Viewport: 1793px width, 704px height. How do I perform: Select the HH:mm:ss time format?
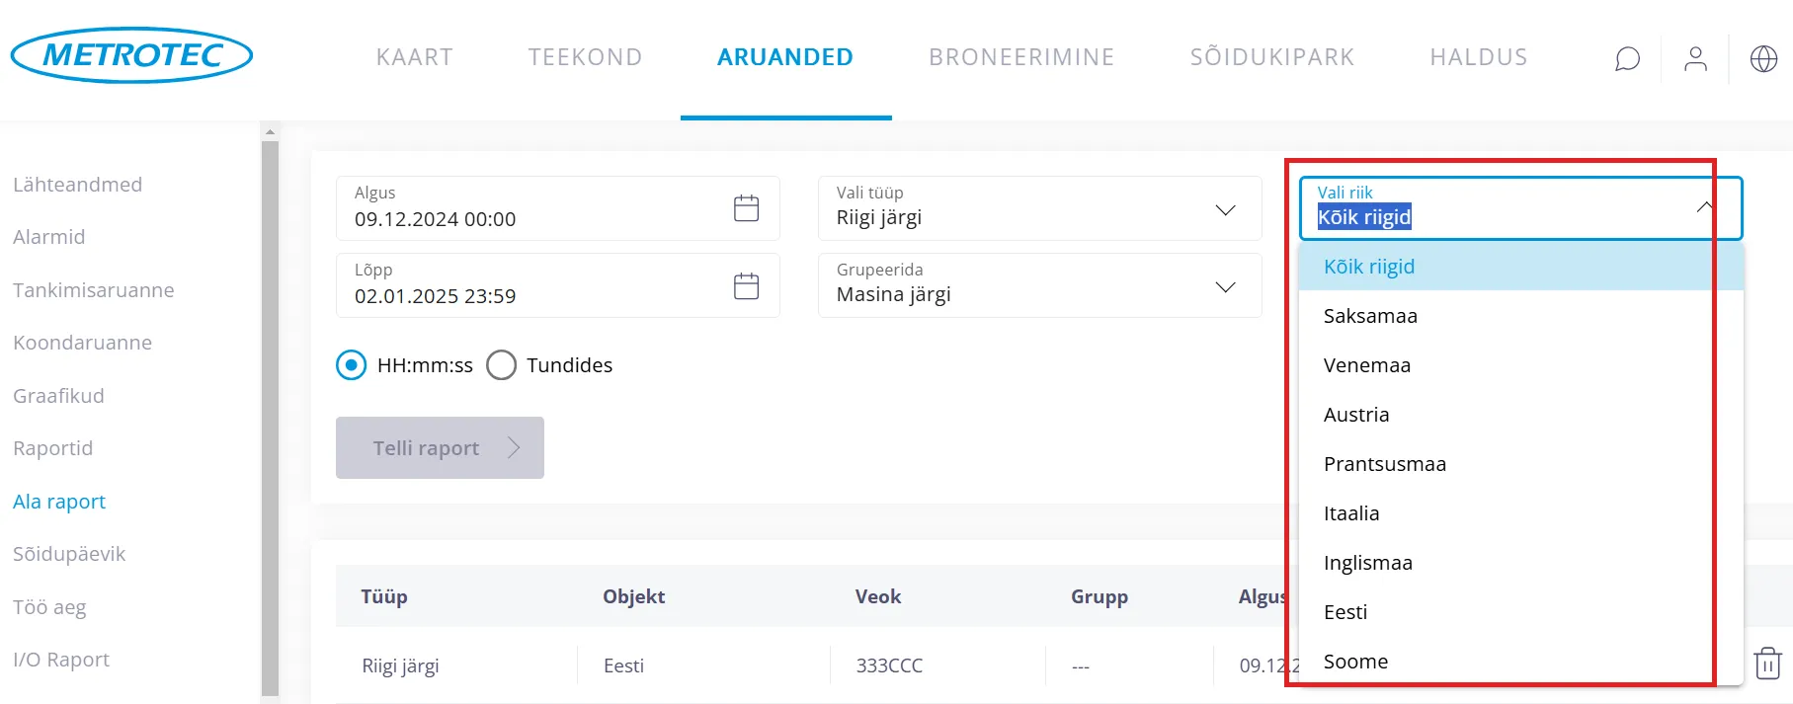[352, 365]
